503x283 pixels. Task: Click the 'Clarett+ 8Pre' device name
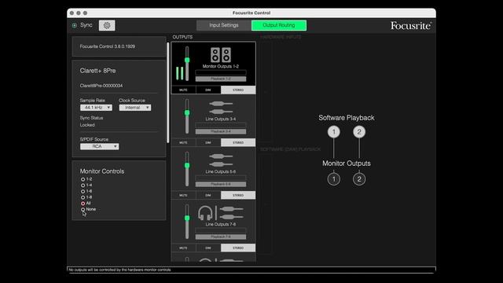(97, 71)
